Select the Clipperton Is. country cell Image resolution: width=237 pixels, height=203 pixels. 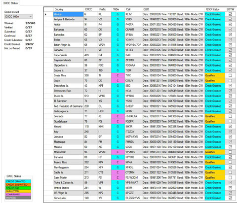click(x=69, y=65)
